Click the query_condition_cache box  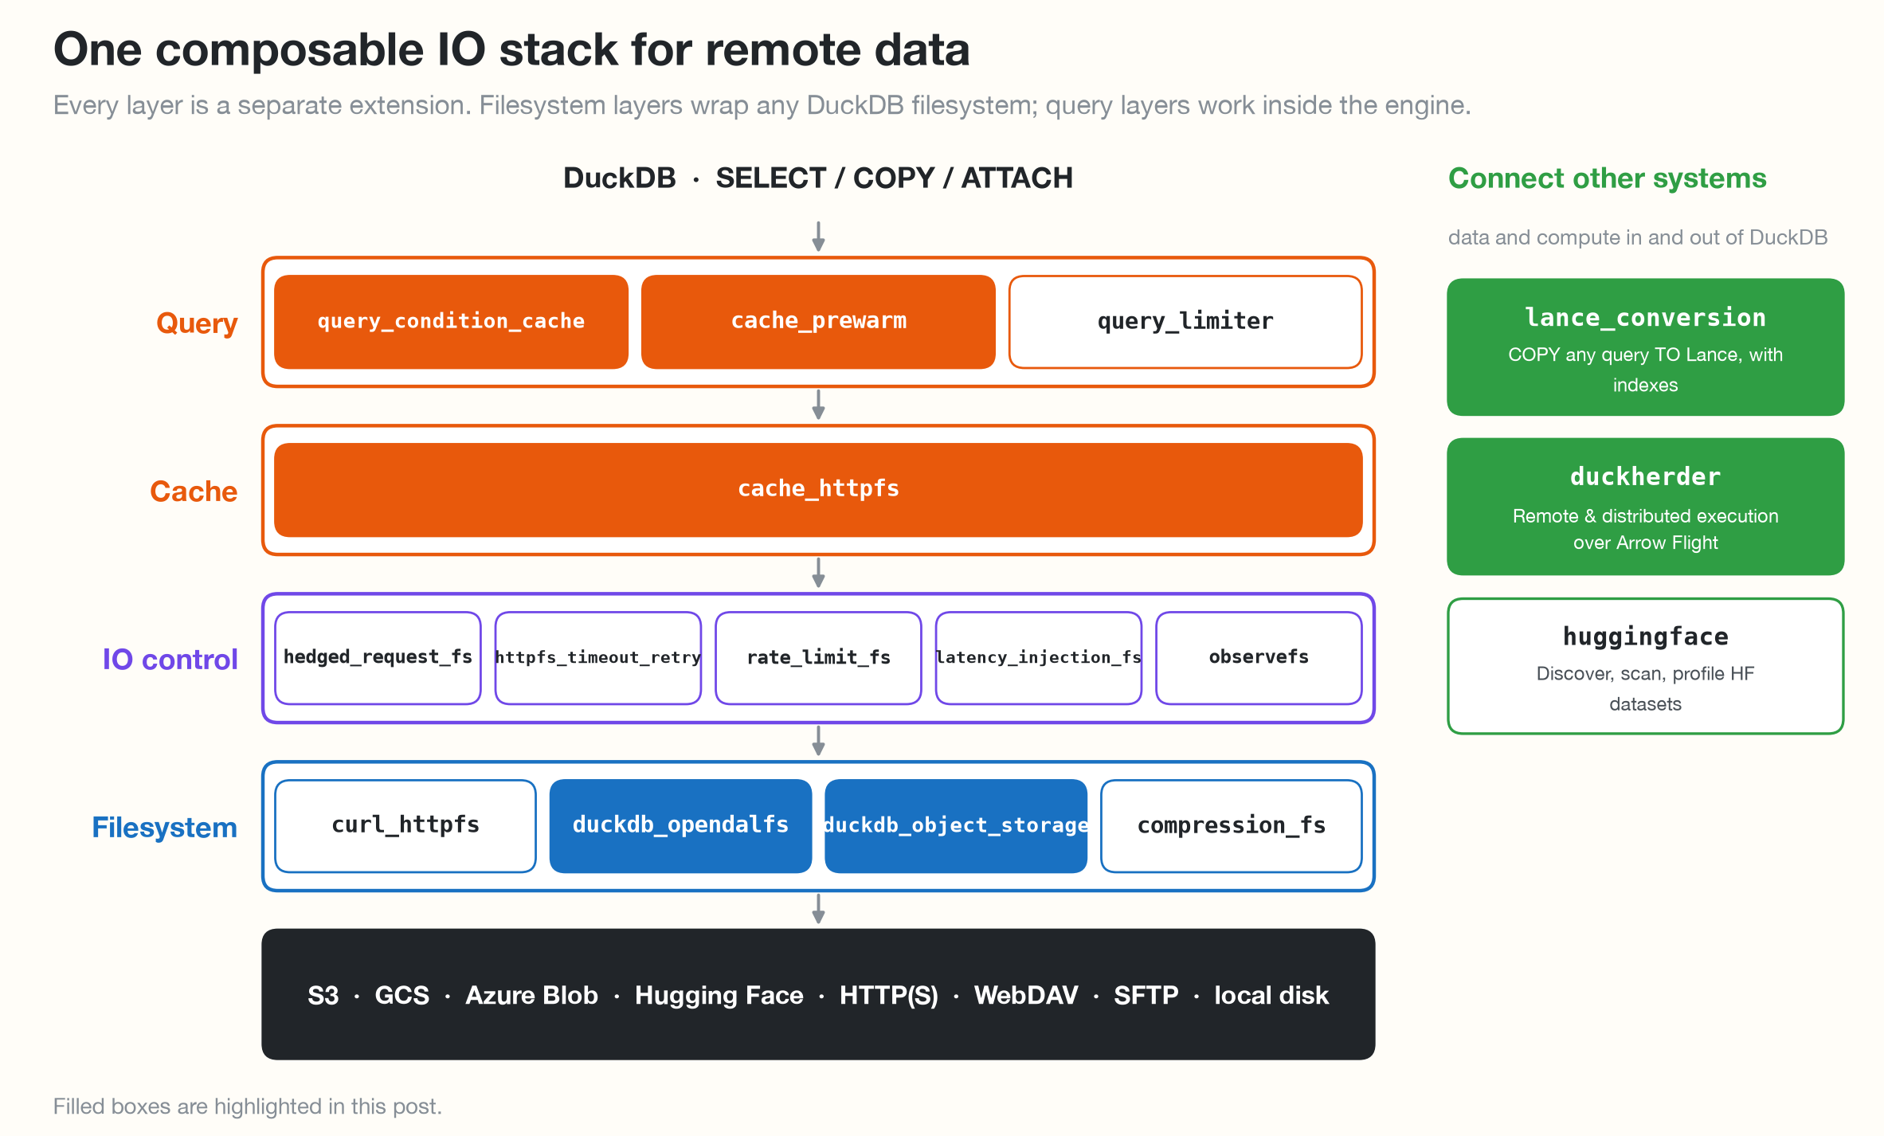click(x=451, y=322)
